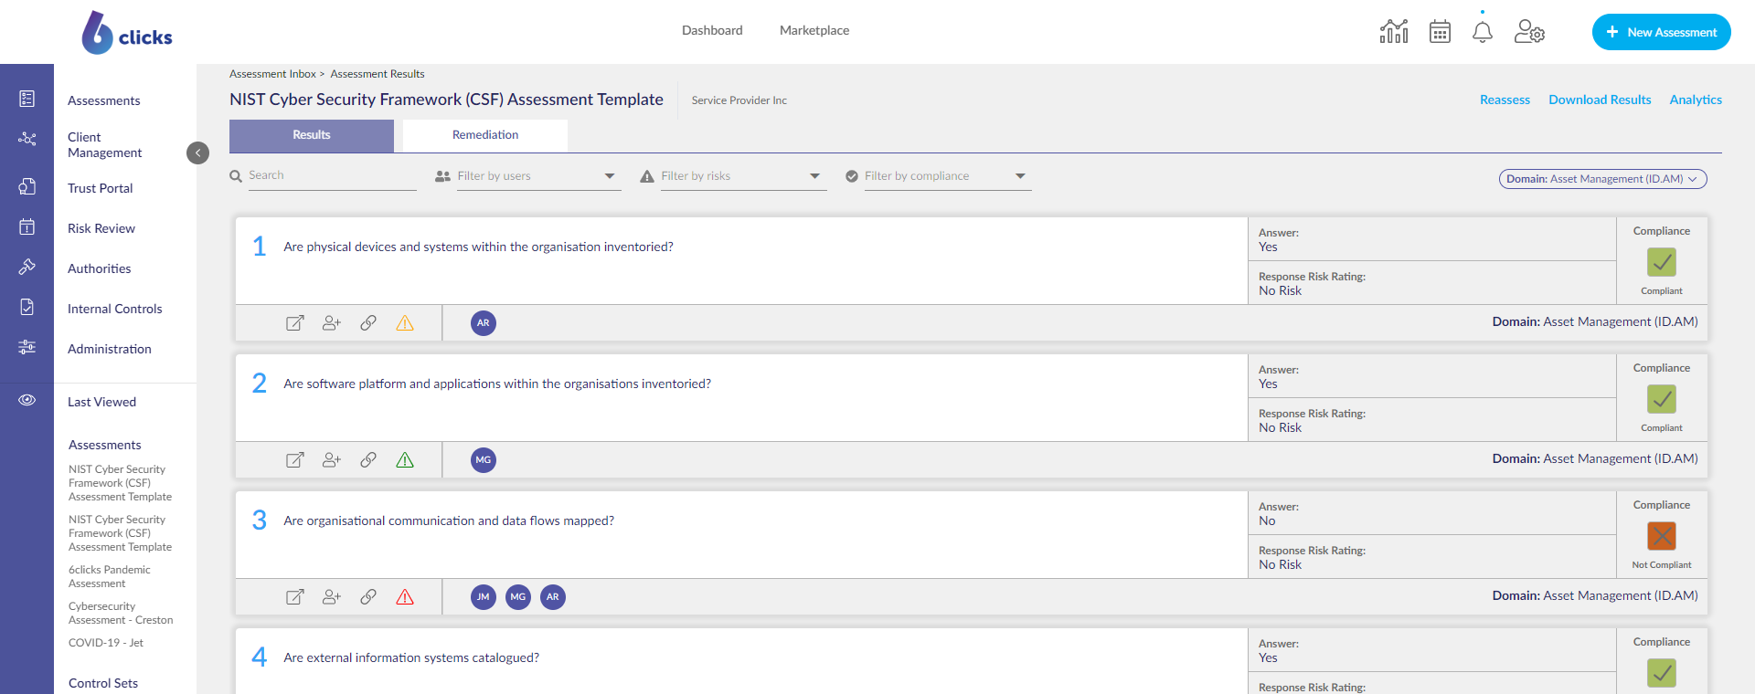Click the Assessments sidebar icon
The image size is (1755, 694).
click(27, 99)
